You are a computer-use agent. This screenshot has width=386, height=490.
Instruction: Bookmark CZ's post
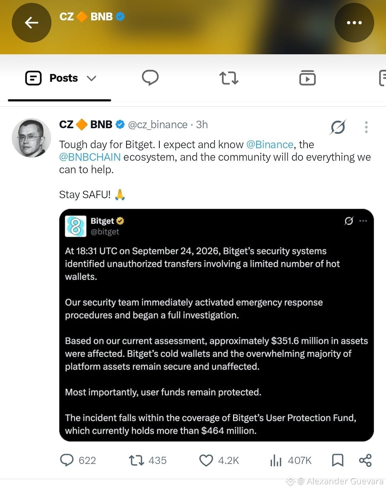coord(337,460)
